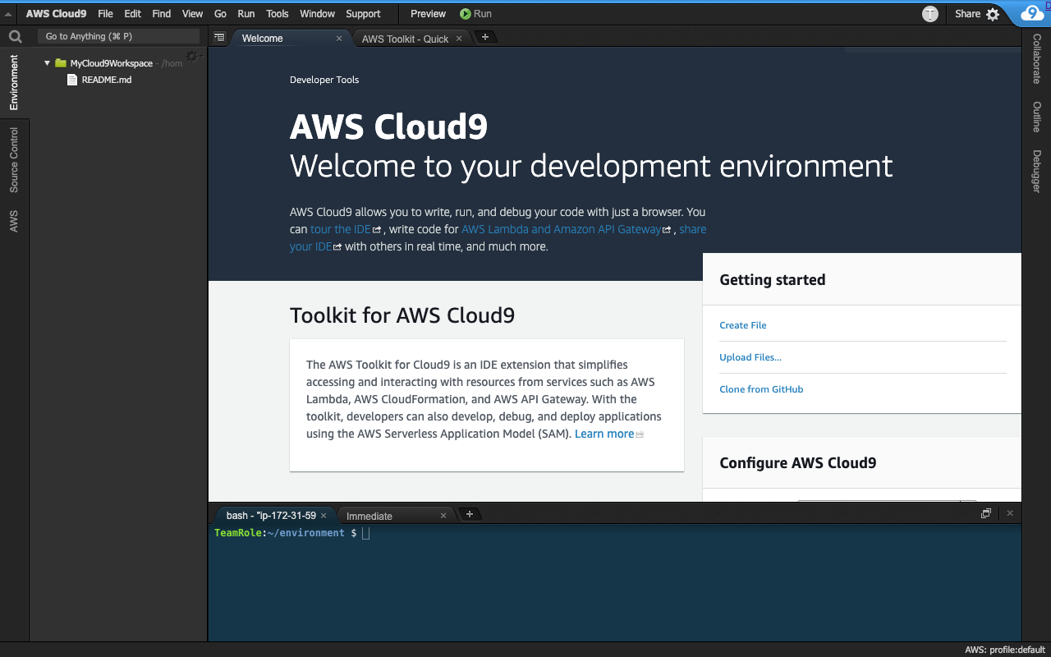Click the Create File link
This screenshot has width=1051, height=657.
tap(743, 325)
